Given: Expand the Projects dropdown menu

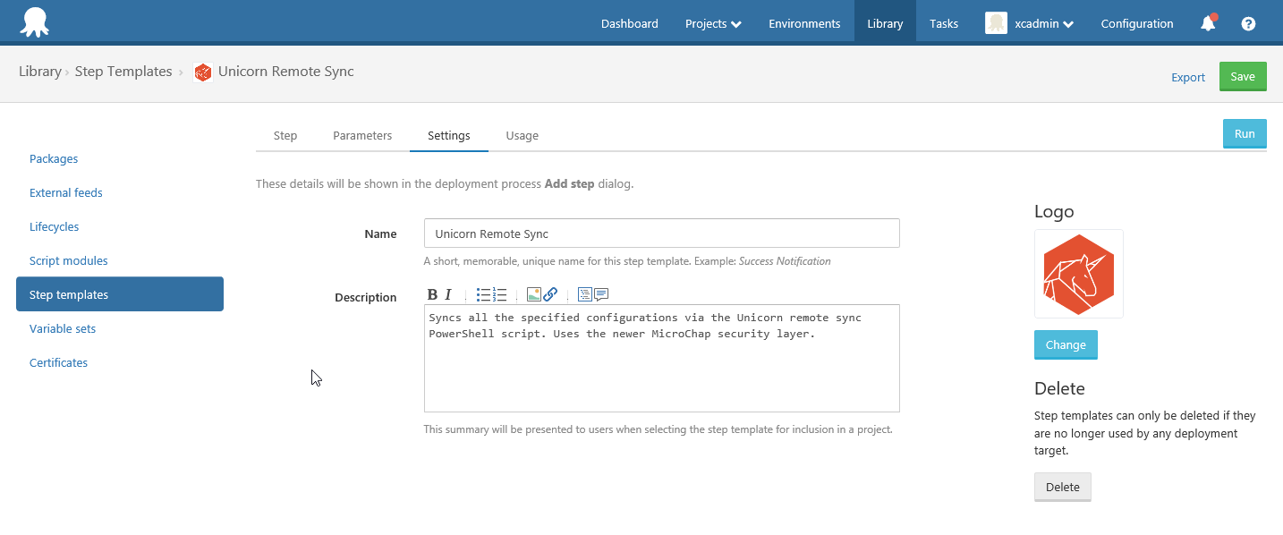Looking at the screenshot, I should (x=713, y=24).
